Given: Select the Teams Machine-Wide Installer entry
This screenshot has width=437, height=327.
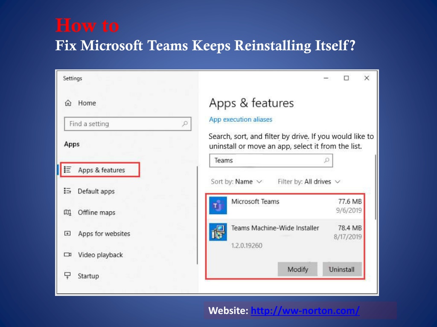Looking at the screenshot, I should (x=285, y=248).
